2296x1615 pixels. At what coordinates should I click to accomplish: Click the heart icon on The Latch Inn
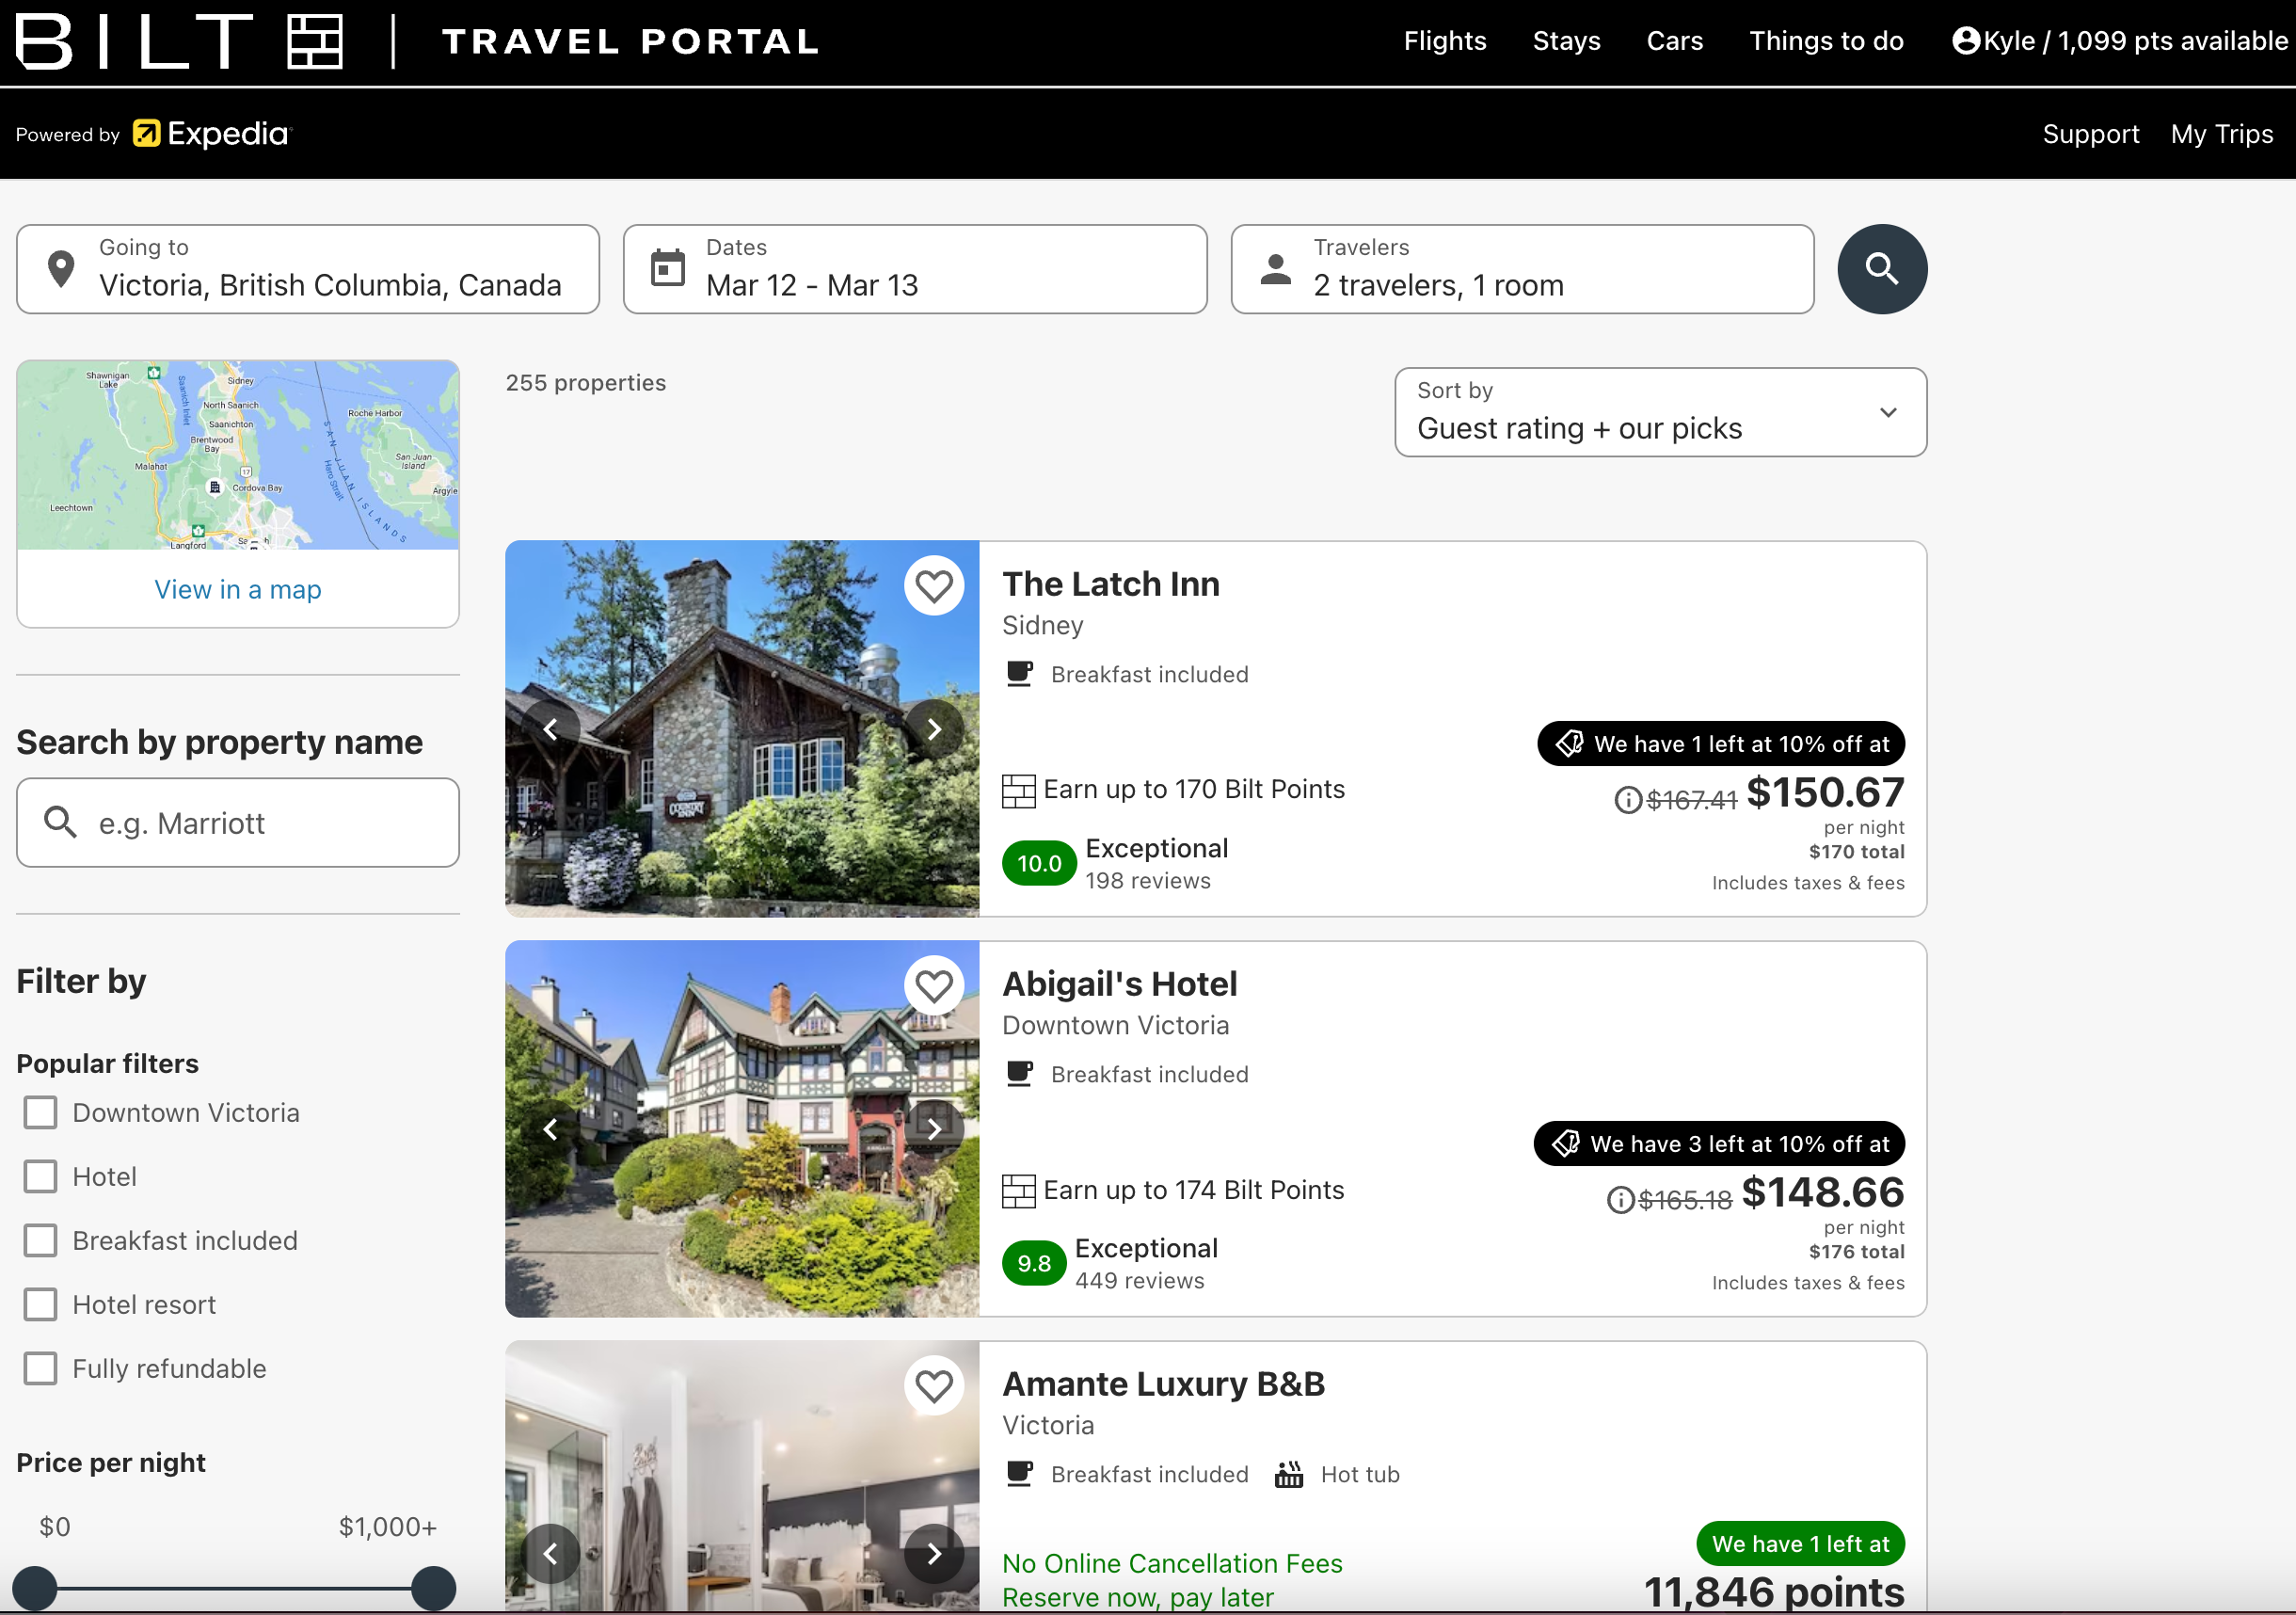click(934, 585)
